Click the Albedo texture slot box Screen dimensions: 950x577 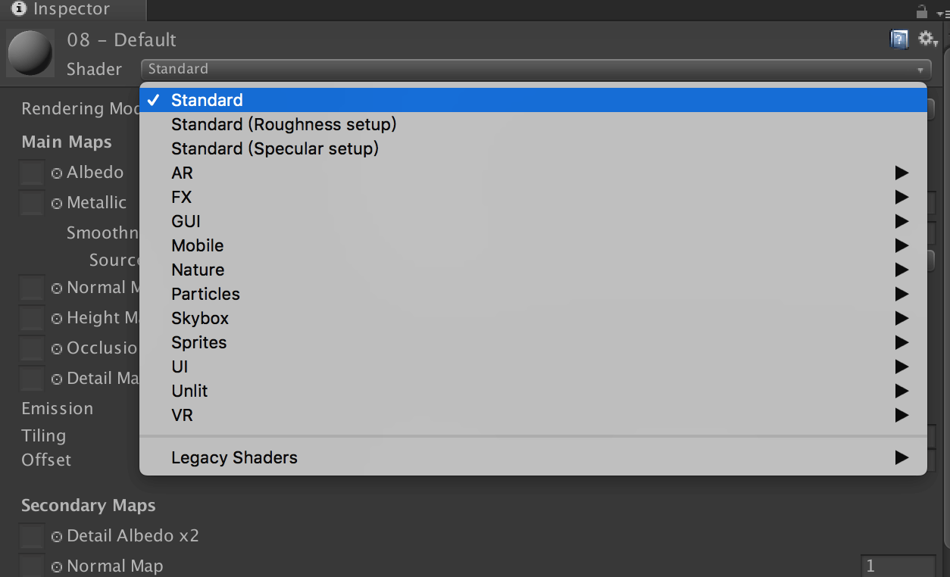click(x=32, y=173)
